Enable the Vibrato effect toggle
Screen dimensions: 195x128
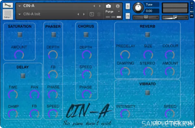(148, 93)
